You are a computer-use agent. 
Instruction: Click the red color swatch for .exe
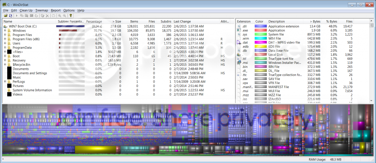(261, 30)
